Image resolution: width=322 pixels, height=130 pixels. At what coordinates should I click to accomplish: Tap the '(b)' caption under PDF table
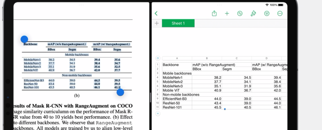[77, 95]
